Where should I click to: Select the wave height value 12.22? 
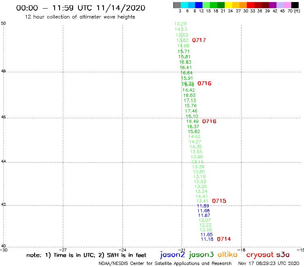205,226
